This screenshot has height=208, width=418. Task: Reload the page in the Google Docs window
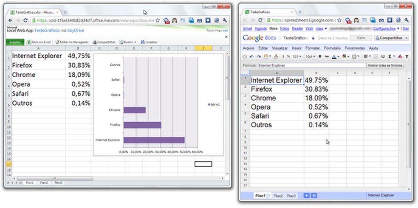[260, 20]
